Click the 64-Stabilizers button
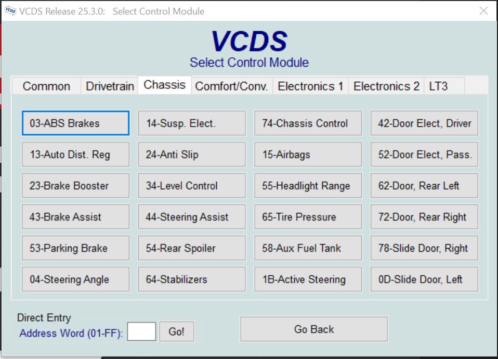 [x=192, y=279]
